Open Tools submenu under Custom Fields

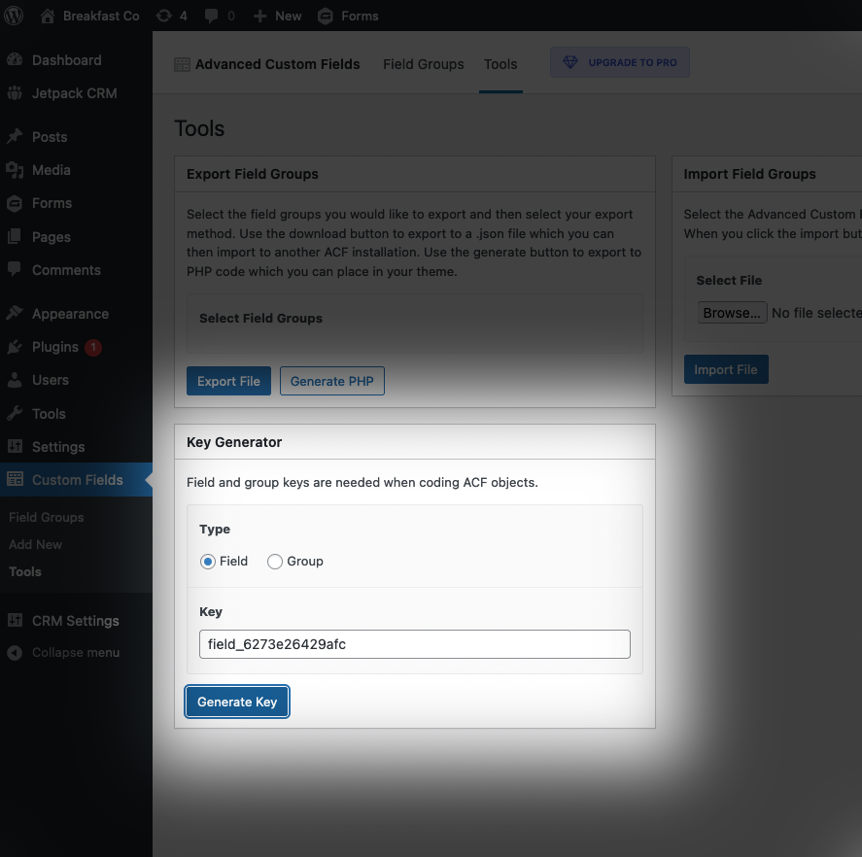point(24,571)
